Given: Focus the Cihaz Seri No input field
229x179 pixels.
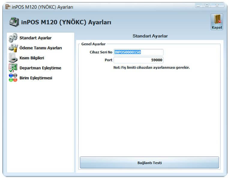Looking at the screenshot, I should (x=138, y=52).
